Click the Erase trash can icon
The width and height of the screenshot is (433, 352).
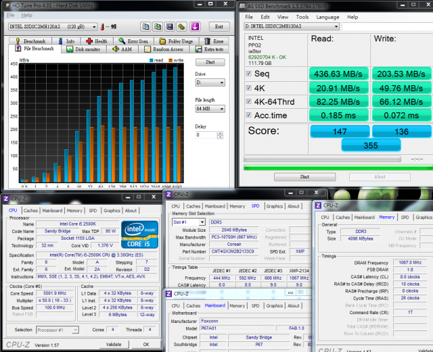click(207, 41)
